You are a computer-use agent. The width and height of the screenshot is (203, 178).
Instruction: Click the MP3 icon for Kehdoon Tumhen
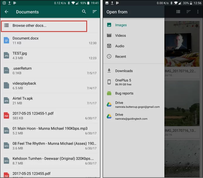(x=6, y=161)
